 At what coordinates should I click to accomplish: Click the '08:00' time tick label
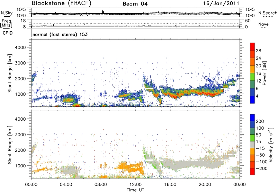(x=100, y=185)
